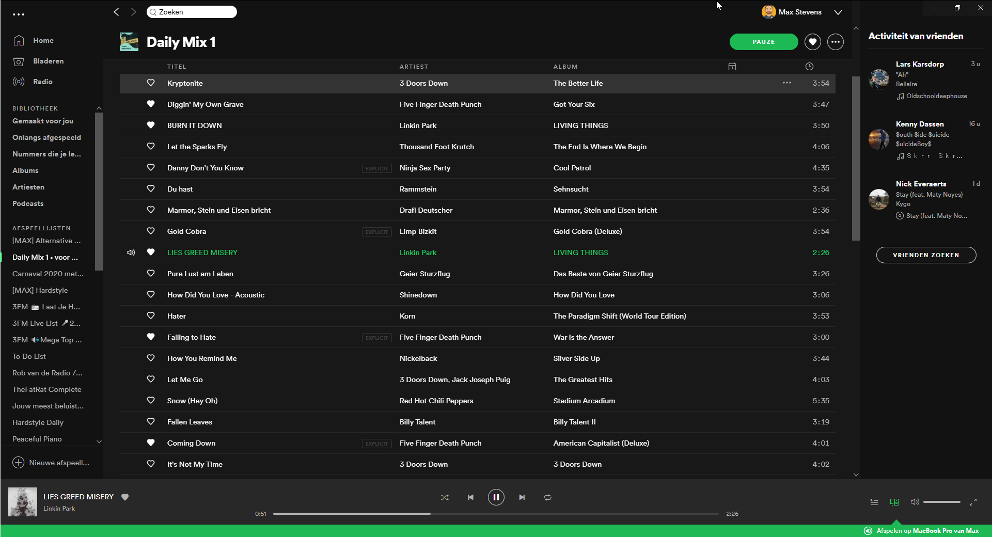Sort by the duration clock icon

[809, 67]
